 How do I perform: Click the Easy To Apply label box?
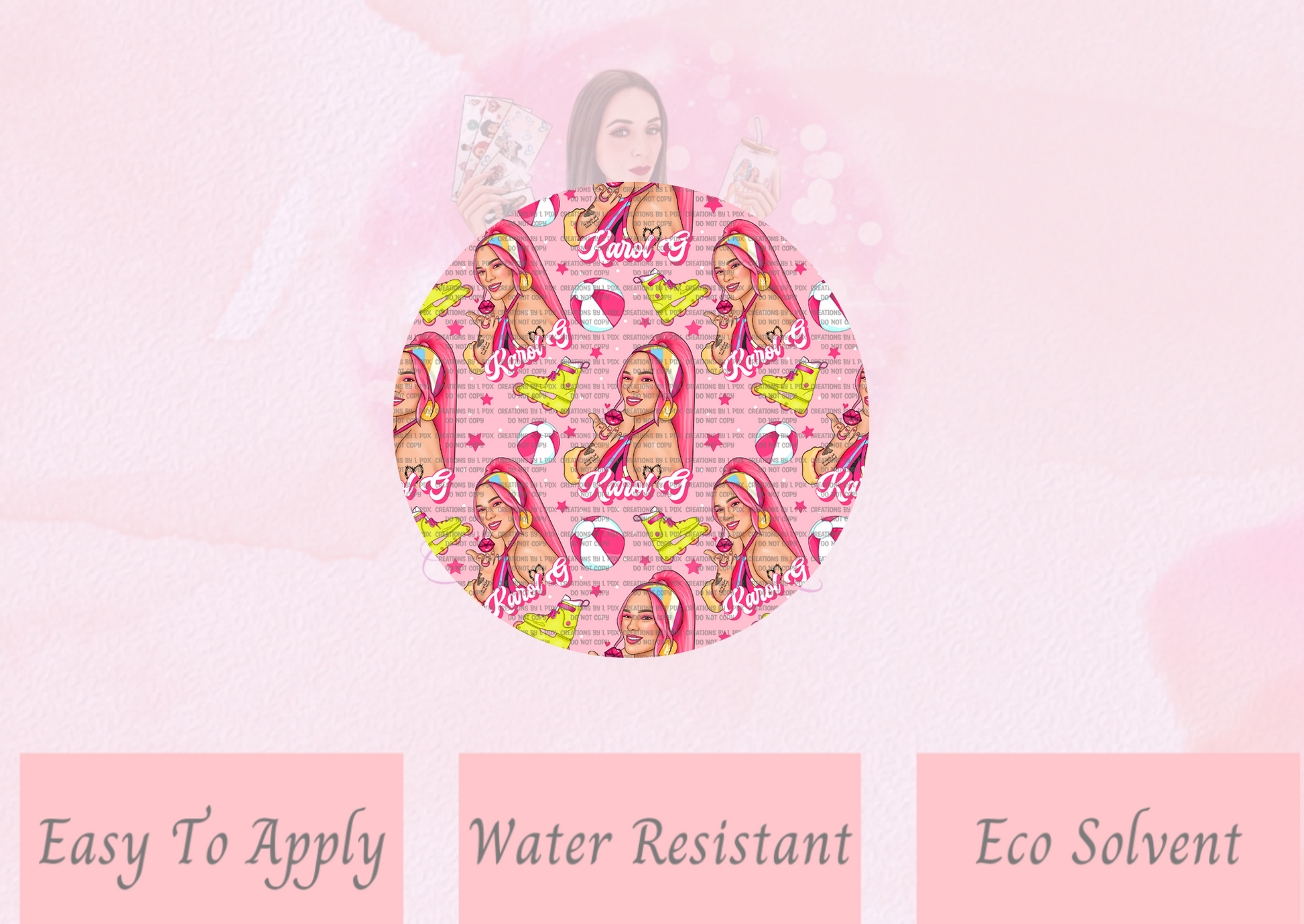(211, 838)
